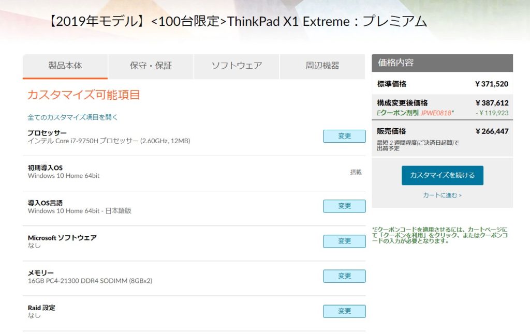Click 変更 button for プロセッサー
The height and width of the screenshot is (334, 530).
click(x=344, y=136)
